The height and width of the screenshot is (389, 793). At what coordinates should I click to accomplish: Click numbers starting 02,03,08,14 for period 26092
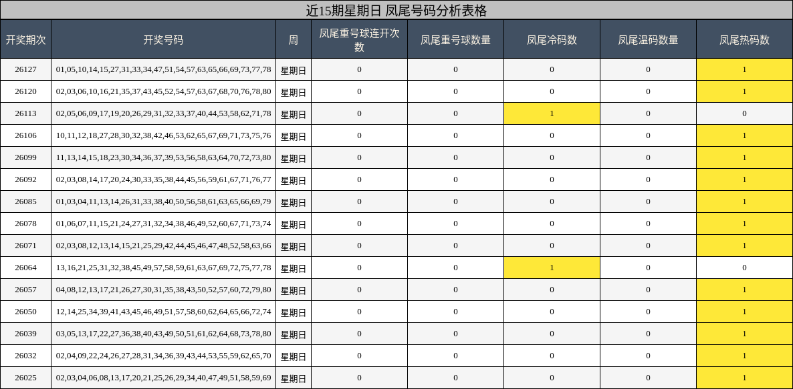[163, 179]
